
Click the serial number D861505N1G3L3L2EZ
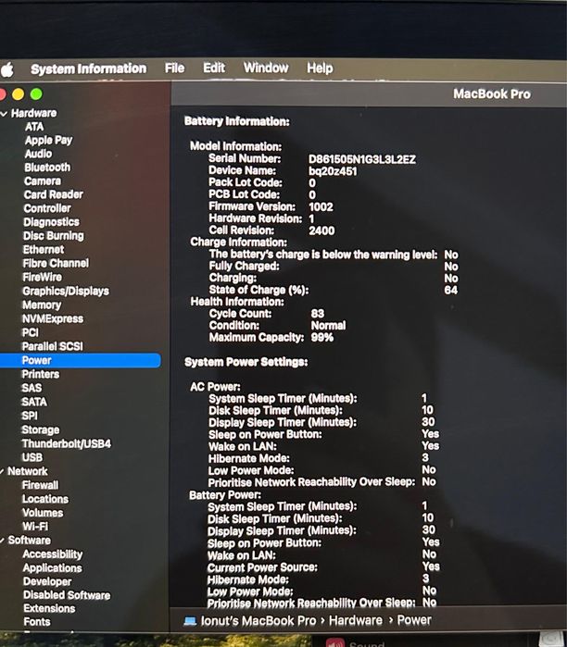(362, 159)
